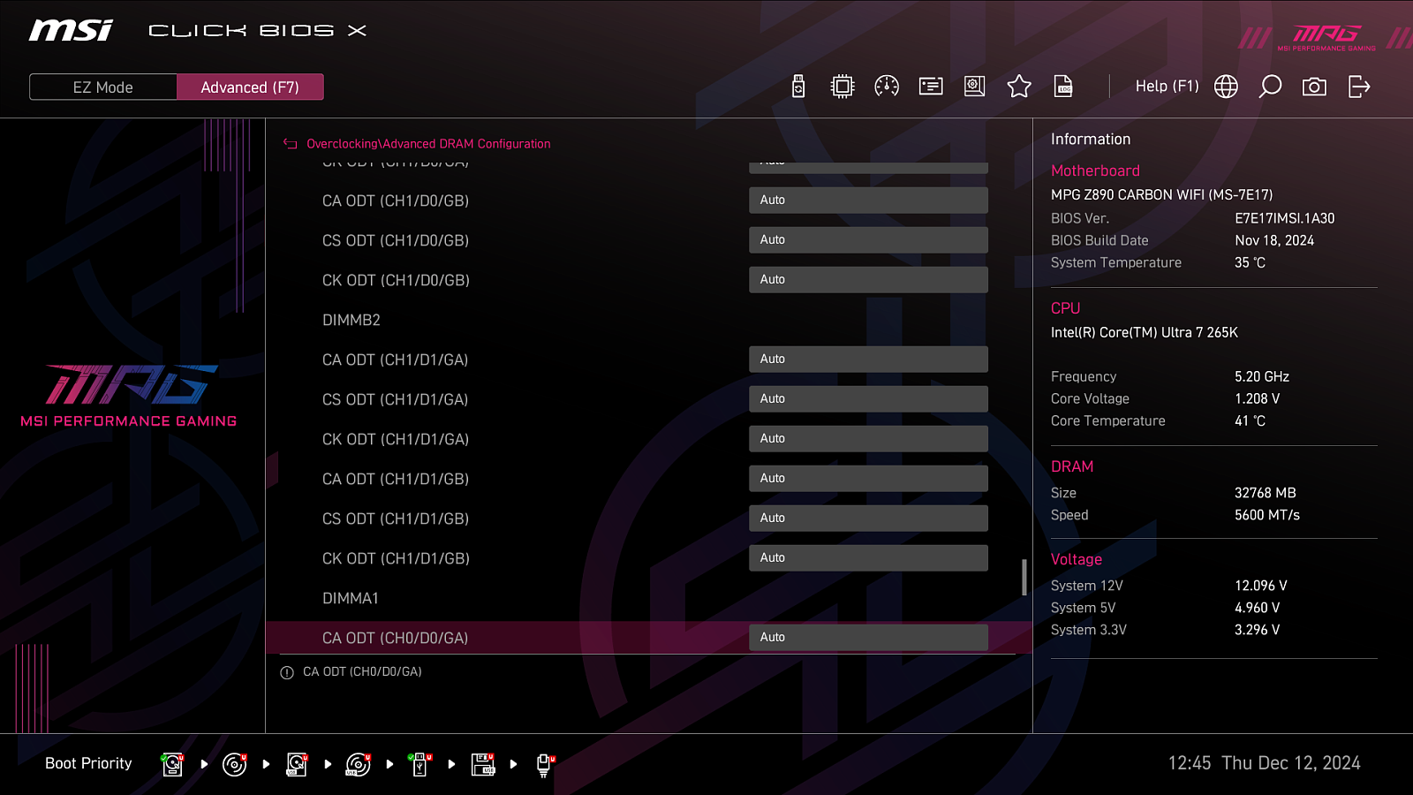Open CA ODT (CH1/D1/GA) Auto dropdown
The width and height of the screenshot is (1413, 795).
tap(868, 360)
